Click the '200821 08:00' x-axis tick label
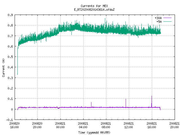 tap(106, 125)
